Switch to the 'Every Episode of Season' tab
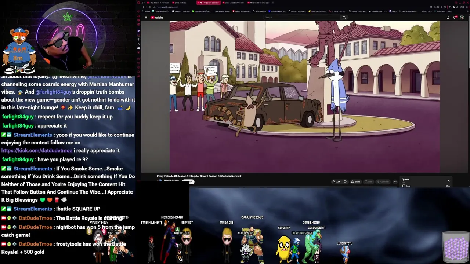 [x=234, y=3]
